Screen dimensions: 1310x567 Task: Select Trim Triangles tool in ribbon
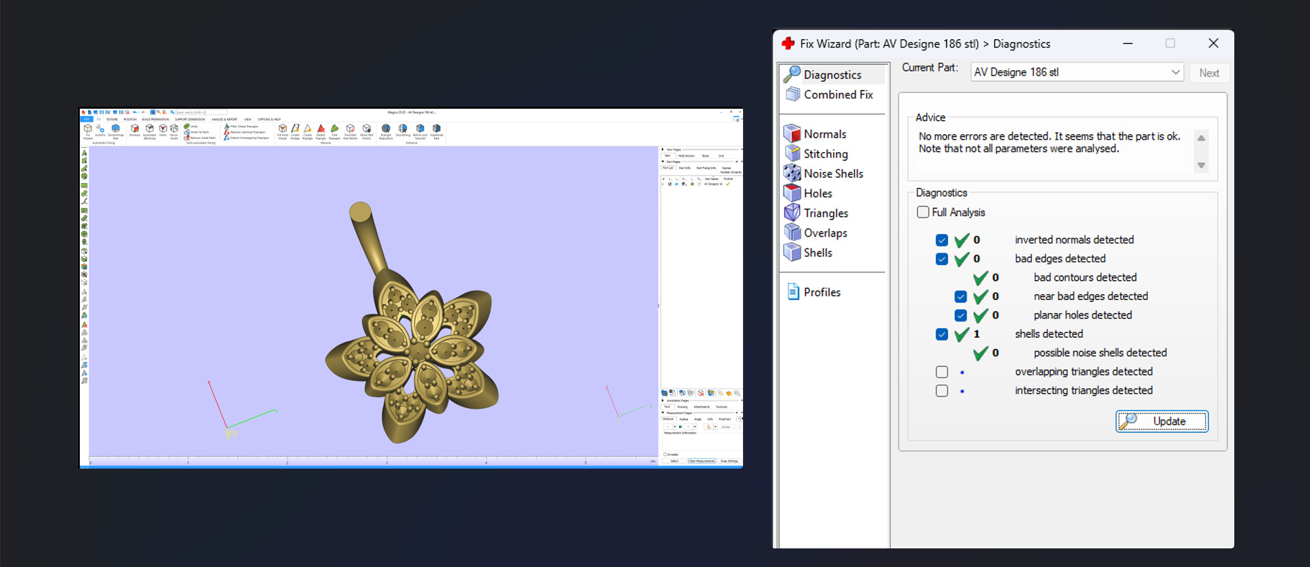point(334,132)
